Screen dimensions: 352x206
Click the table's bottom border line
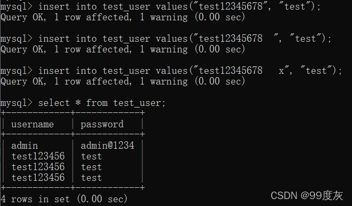(x=73, y=188)
